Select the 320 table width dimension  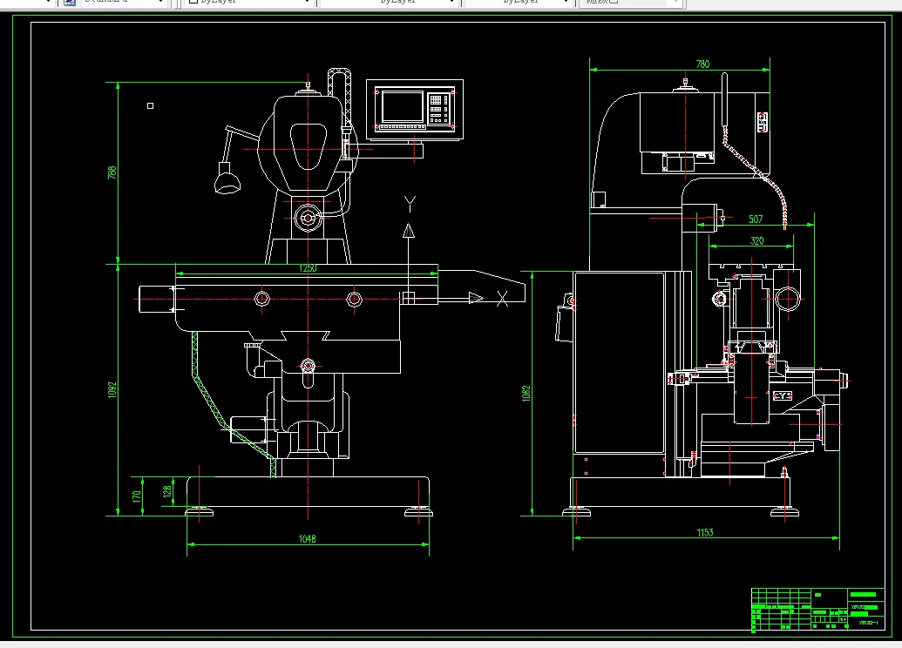(x=757, y=241)
